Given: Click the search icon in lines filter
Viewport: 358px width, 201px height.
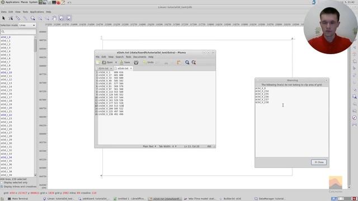Looking at the screenshot, I should pos(3,32).
